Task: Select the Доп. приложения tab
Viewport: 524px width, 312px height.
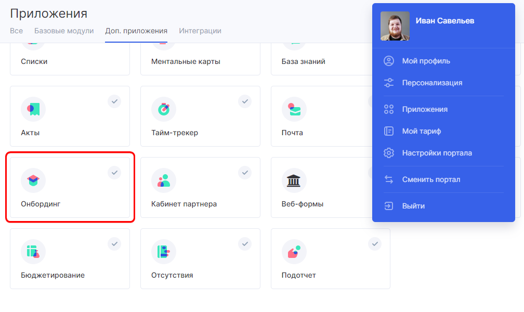Action: tap(136, 31)
